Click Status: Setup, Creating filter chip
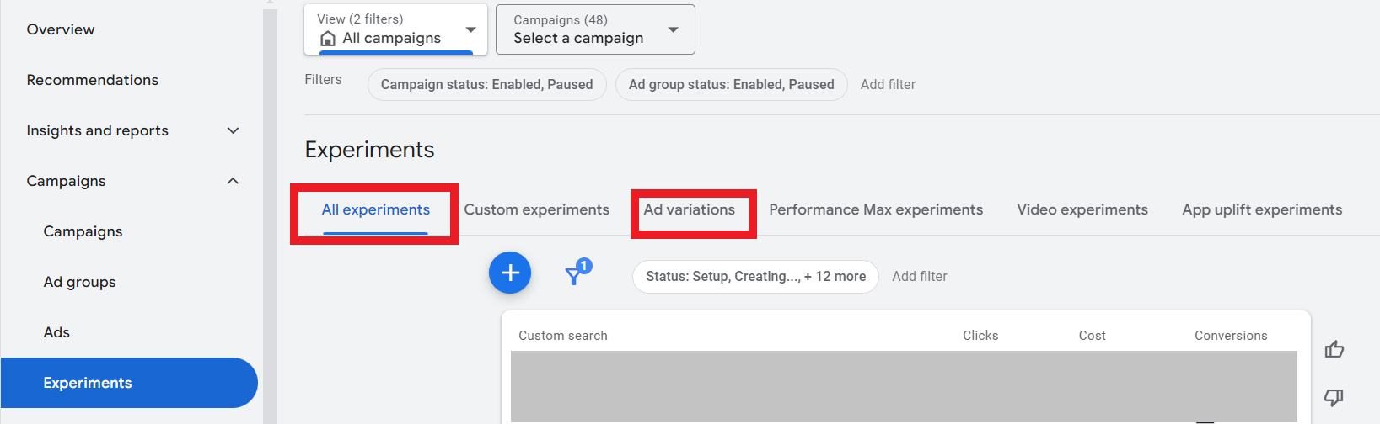This screenshot has width=1380, height=424. coord(755,276)
